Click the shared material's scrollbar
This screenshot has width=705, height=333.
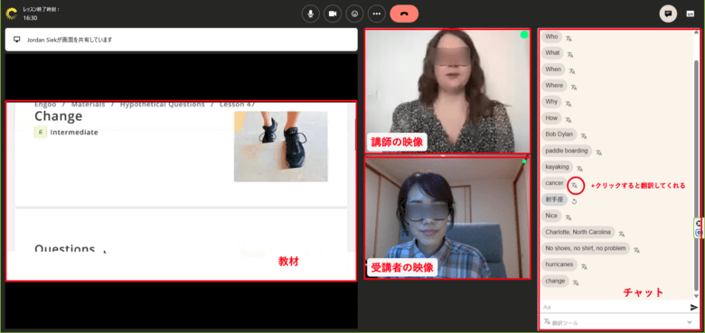tap(355, 134)
